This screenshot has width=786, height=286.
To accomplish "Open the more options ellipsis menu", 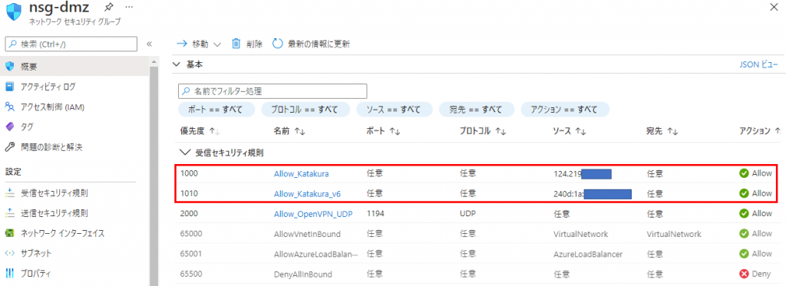I will [x=129, y=7].
